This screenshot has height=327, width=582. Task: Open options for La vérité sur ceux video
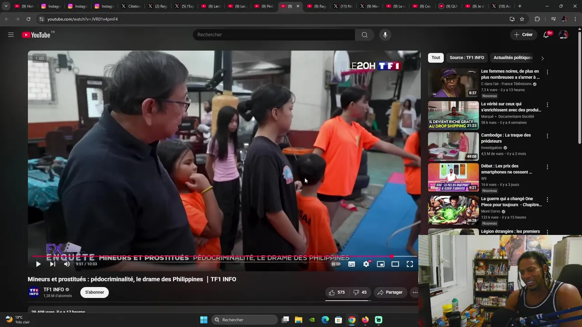[x=547, y=105]
